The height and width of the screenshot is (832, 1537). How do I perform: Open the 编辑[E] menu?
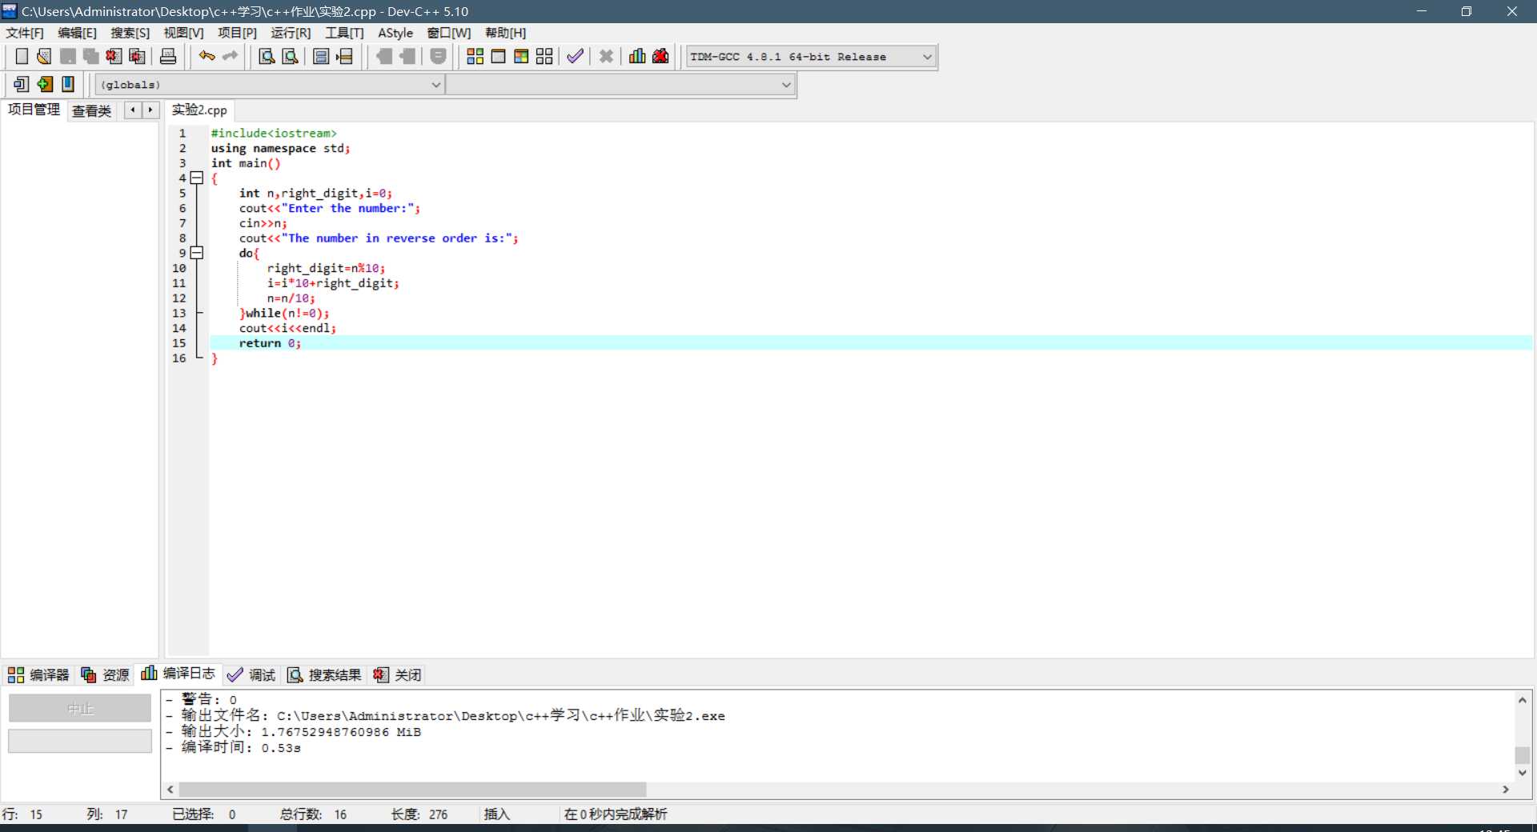tap(77, 33)
